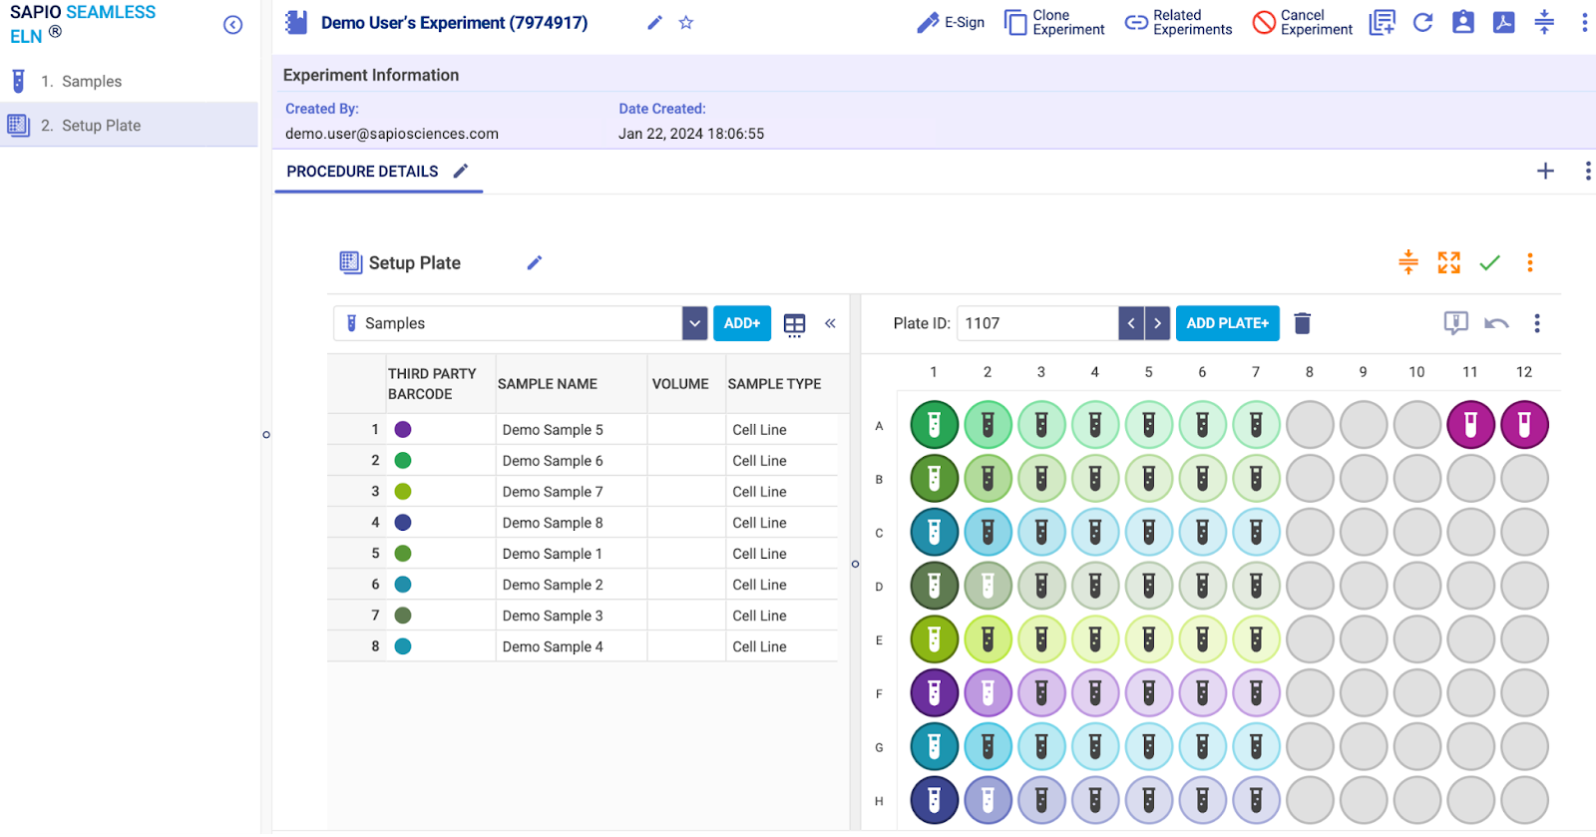The width and height of the screenshot is (1596, 837).
Task: Undo the last plate action
Action: [1496, 323]
